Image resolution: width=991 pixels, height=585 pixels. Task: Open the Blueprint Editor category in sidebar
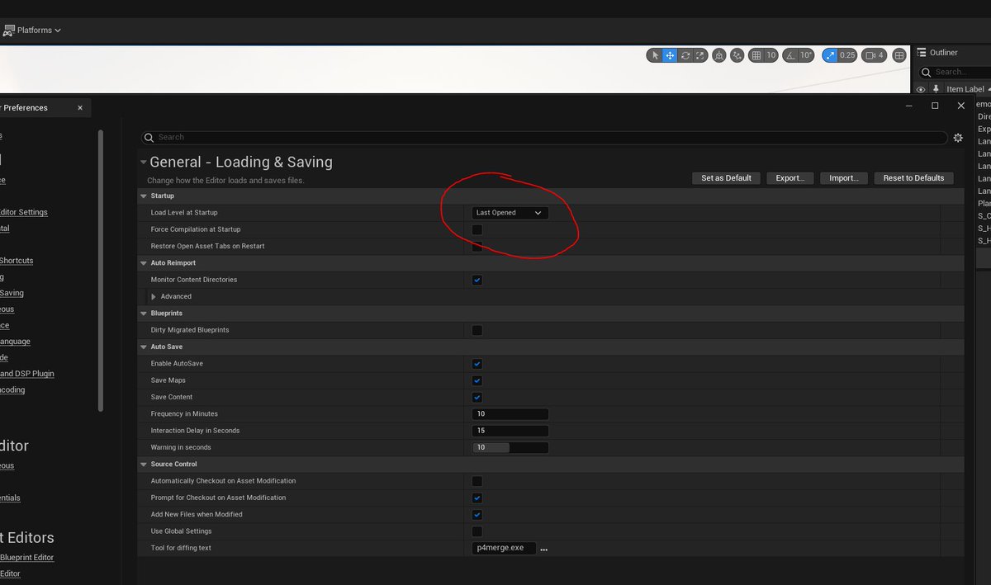(27, 558)
